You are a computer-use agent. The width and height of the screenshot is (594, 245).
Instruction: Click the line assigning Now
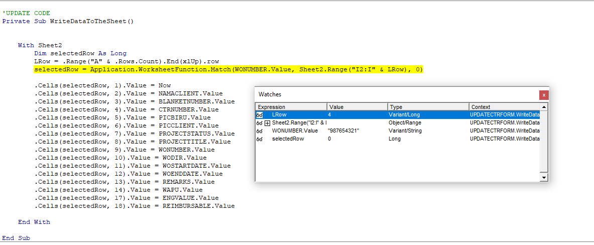102,85
